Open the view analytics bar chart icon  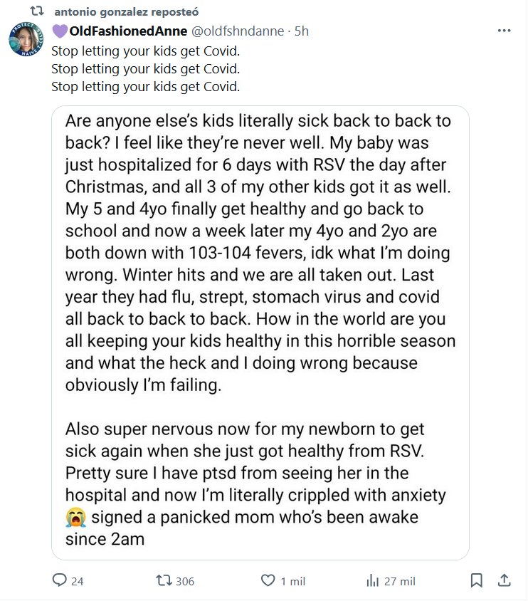[x=371, y=581]
